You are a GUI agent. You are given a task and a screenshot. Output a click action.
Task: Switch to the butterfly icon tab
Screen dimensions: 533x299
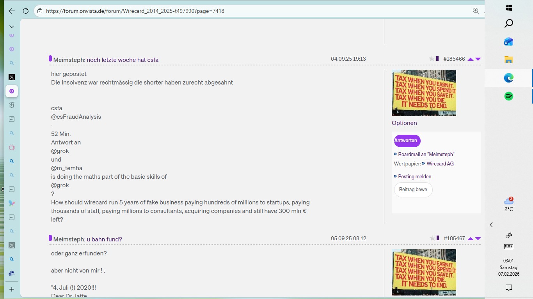coord(12,203)
